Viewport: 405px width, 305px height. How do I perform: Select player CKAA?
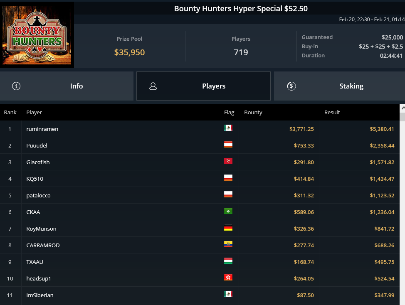point(33,212)
